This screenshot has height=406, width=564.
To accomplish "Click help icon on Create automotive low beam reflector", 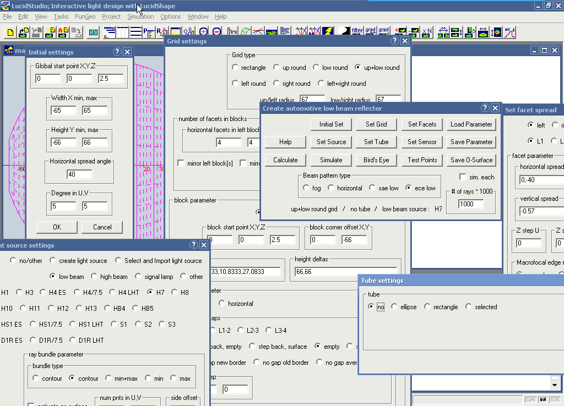I will pyautogui.click(x=485, y=108).
